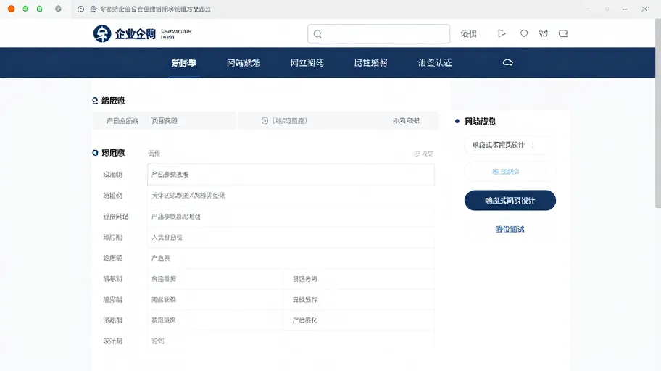Click the gray dot in the title bar
661x371 pixels.
(58, 9)
